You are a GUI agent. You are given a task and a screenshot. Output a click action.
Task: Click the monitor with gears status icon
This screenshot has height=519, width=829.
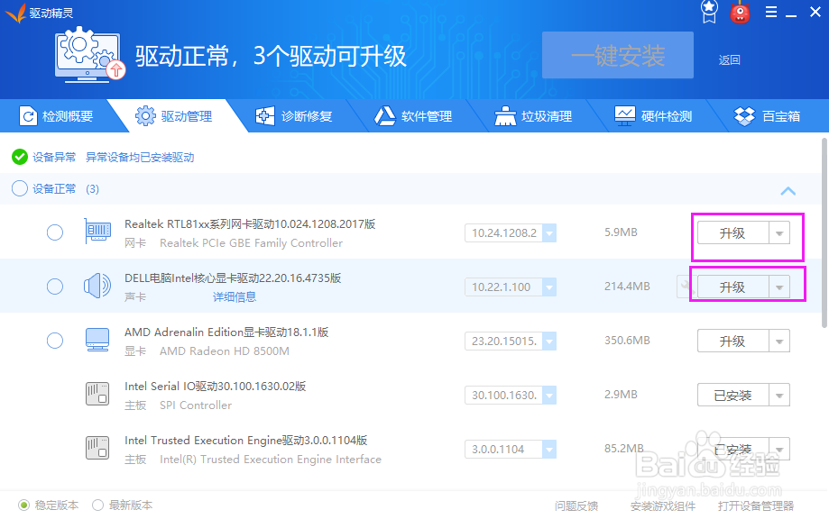pos(90,54)
